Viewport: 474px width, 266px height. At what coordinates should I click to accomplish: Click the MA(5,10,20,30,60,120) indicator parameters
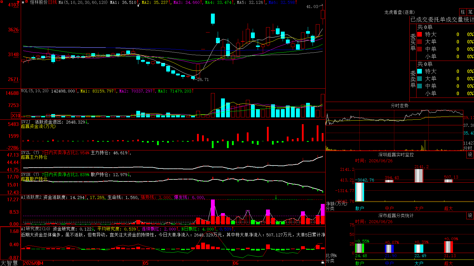(83, 2)
